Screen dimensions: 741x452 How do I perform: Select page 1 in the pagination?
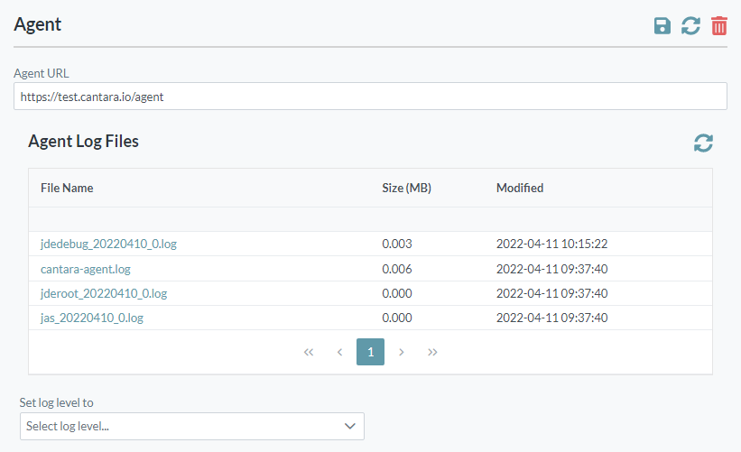(x=370, y=352)
